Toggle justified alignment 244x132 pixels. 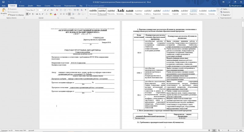[x=70, y=14]
